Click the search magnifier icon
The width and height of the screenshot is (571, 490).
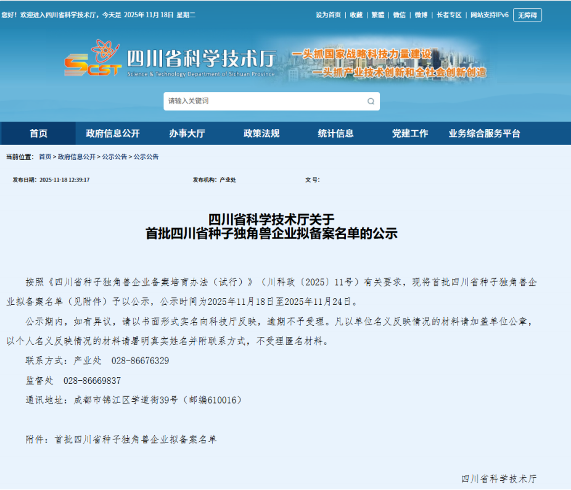[371, 101]
